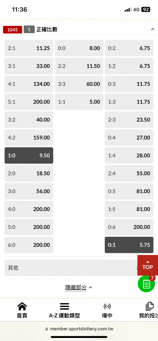Tap the gray number 1 badge
The width and height of the screenshot is (158, 341).
point(29,30)
